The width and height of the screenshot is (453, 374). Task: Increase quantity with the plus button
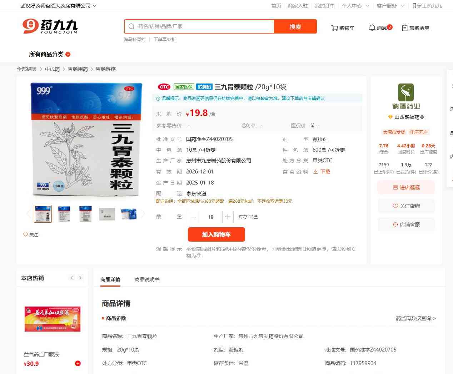click(x=228, y=217)
